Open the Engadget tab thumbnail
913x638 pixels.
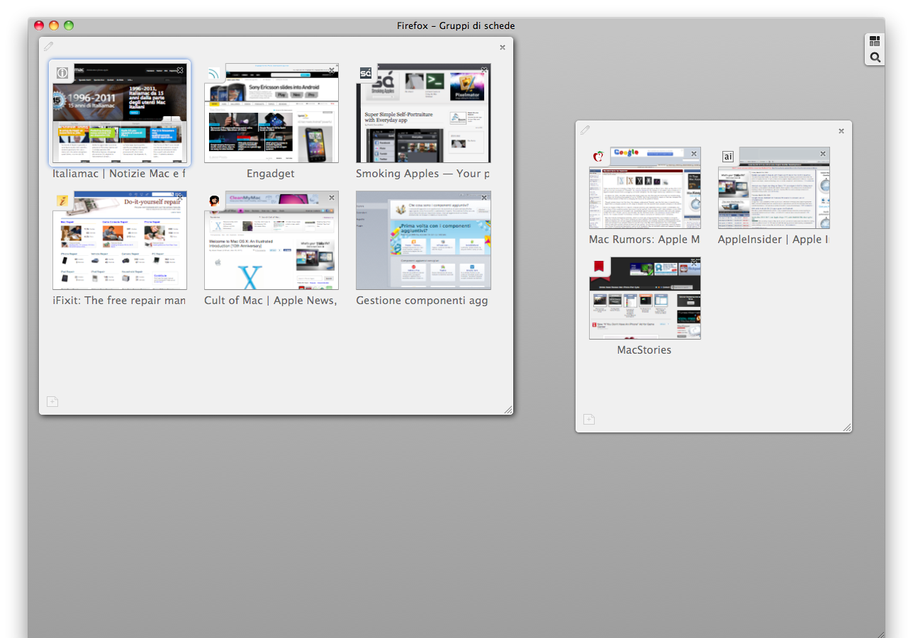click(x=271, y=113)
